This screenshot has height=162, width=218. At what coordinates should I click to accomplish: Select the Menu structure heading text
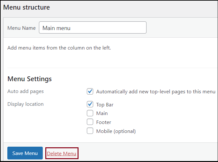pyautogui.click(x=26, y=7)
